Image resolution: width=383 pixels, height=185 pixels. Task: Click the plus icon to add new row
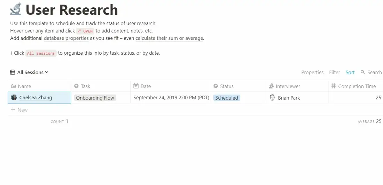pos(13,110)
